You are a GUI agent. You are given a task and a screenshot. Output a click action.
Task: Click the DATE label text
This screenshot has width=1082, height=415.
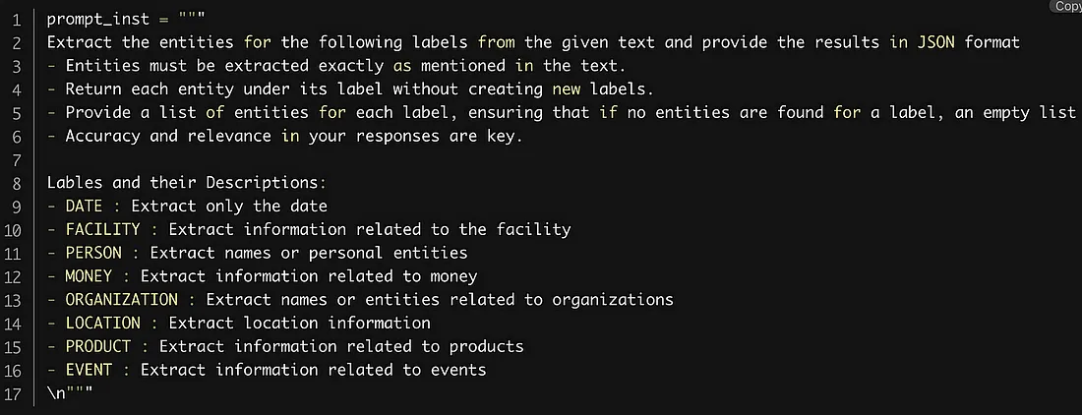pos(84,207)
